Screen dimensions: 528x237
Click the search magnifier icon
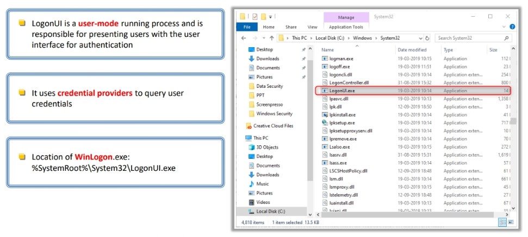tap(506, 39)
